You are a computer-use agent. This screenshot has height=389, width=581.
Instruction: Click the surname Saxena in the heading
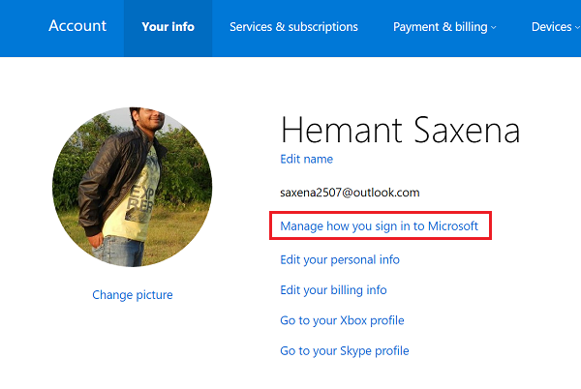pyautogui.click(x=462, y=130)
